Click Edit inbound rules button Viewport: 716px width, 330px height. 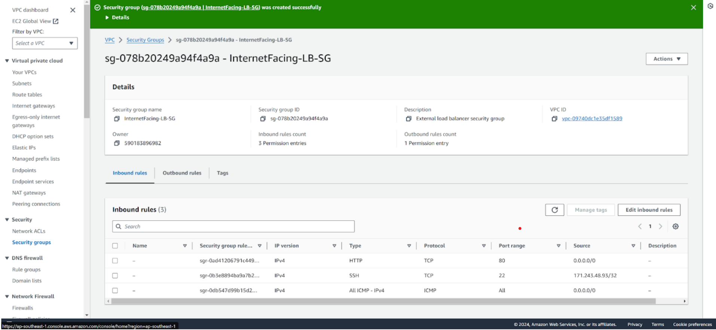click(649, 210)
